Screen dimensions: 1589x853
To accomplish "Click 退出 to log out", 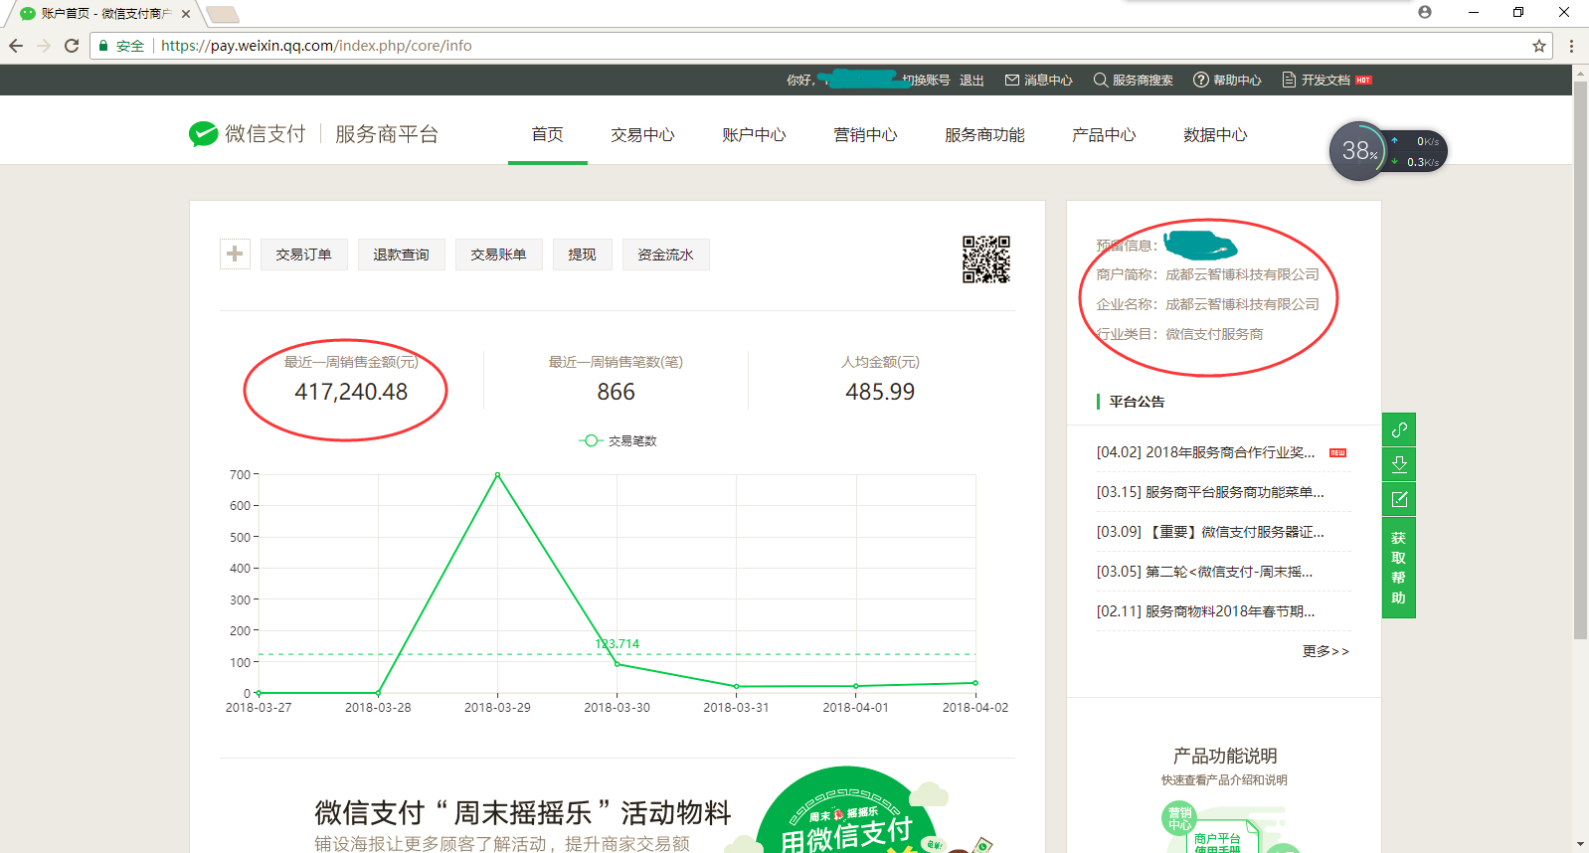I will (x=971, y=81).
